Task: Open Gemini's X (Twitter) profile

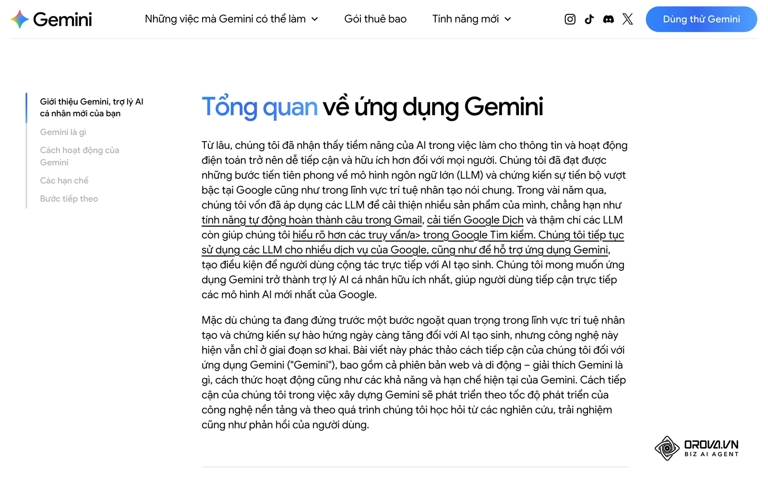Action: click(x=627, y=19)
